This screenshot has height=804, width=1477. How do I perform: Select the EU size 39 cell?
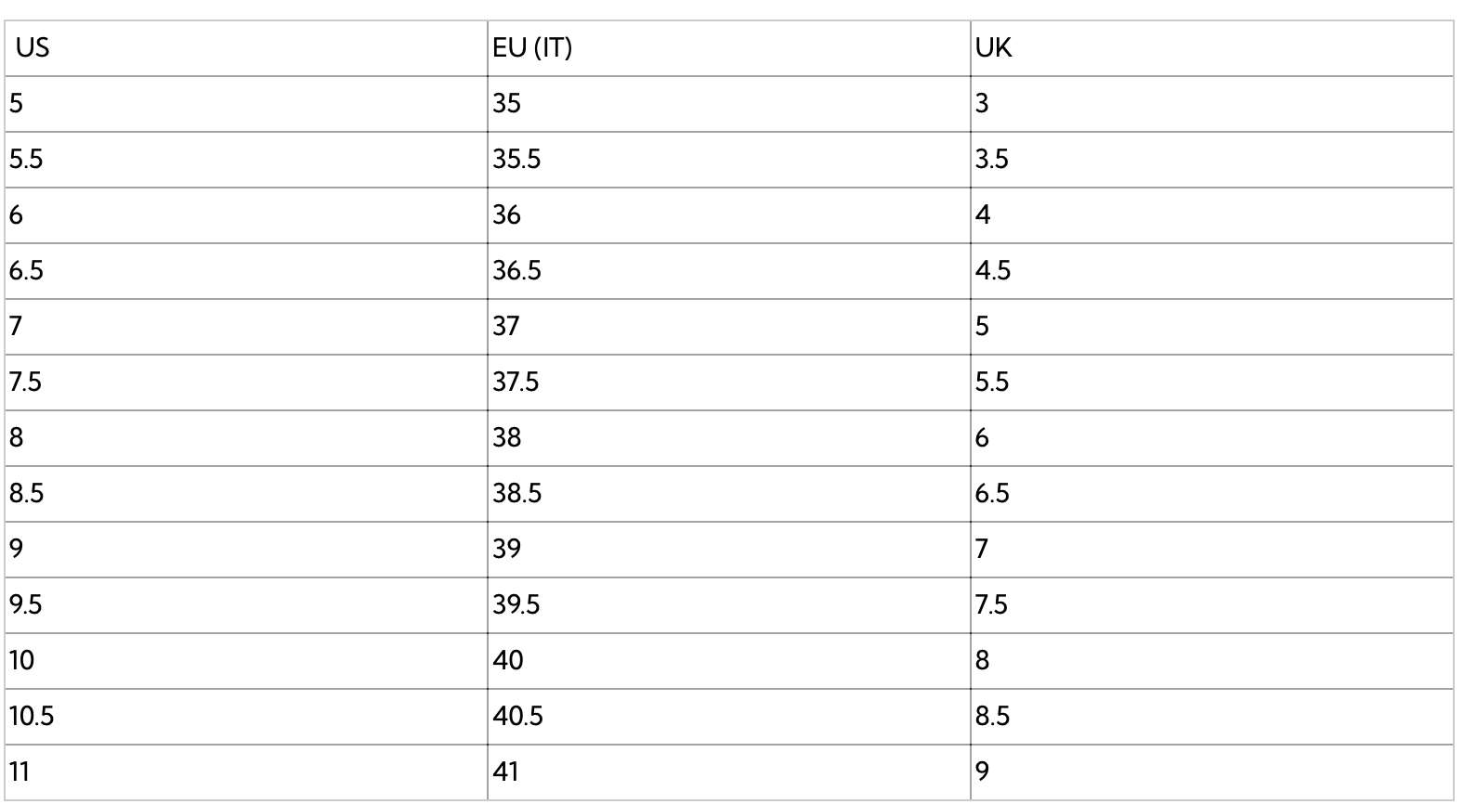[x=507, y=549]
